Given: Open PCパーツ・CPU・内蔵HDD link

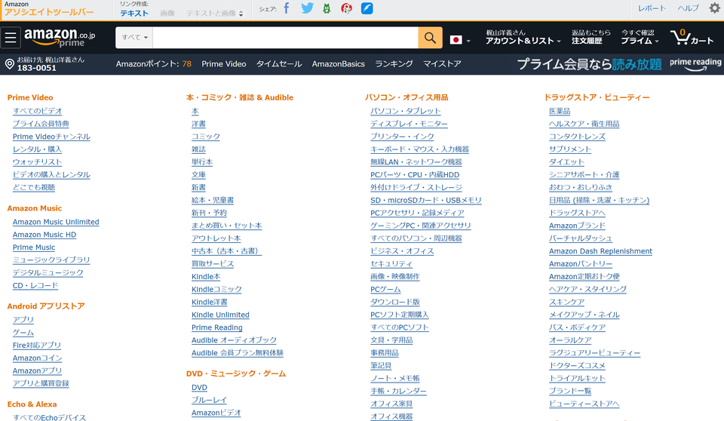Looking at the screenshot, I should coord(415,175).
